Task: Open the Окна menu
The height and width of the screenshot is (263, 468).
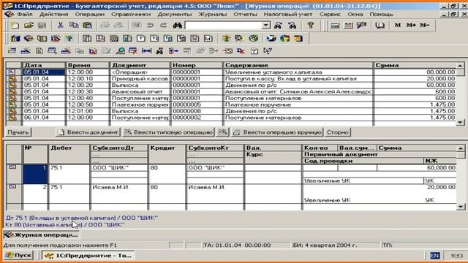Action: 355,15
